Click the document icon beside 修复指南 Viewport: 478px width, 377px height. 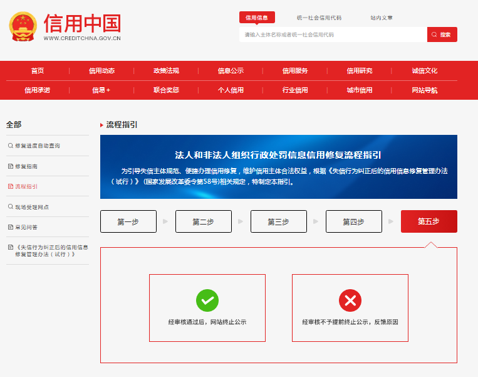(10, 166)
